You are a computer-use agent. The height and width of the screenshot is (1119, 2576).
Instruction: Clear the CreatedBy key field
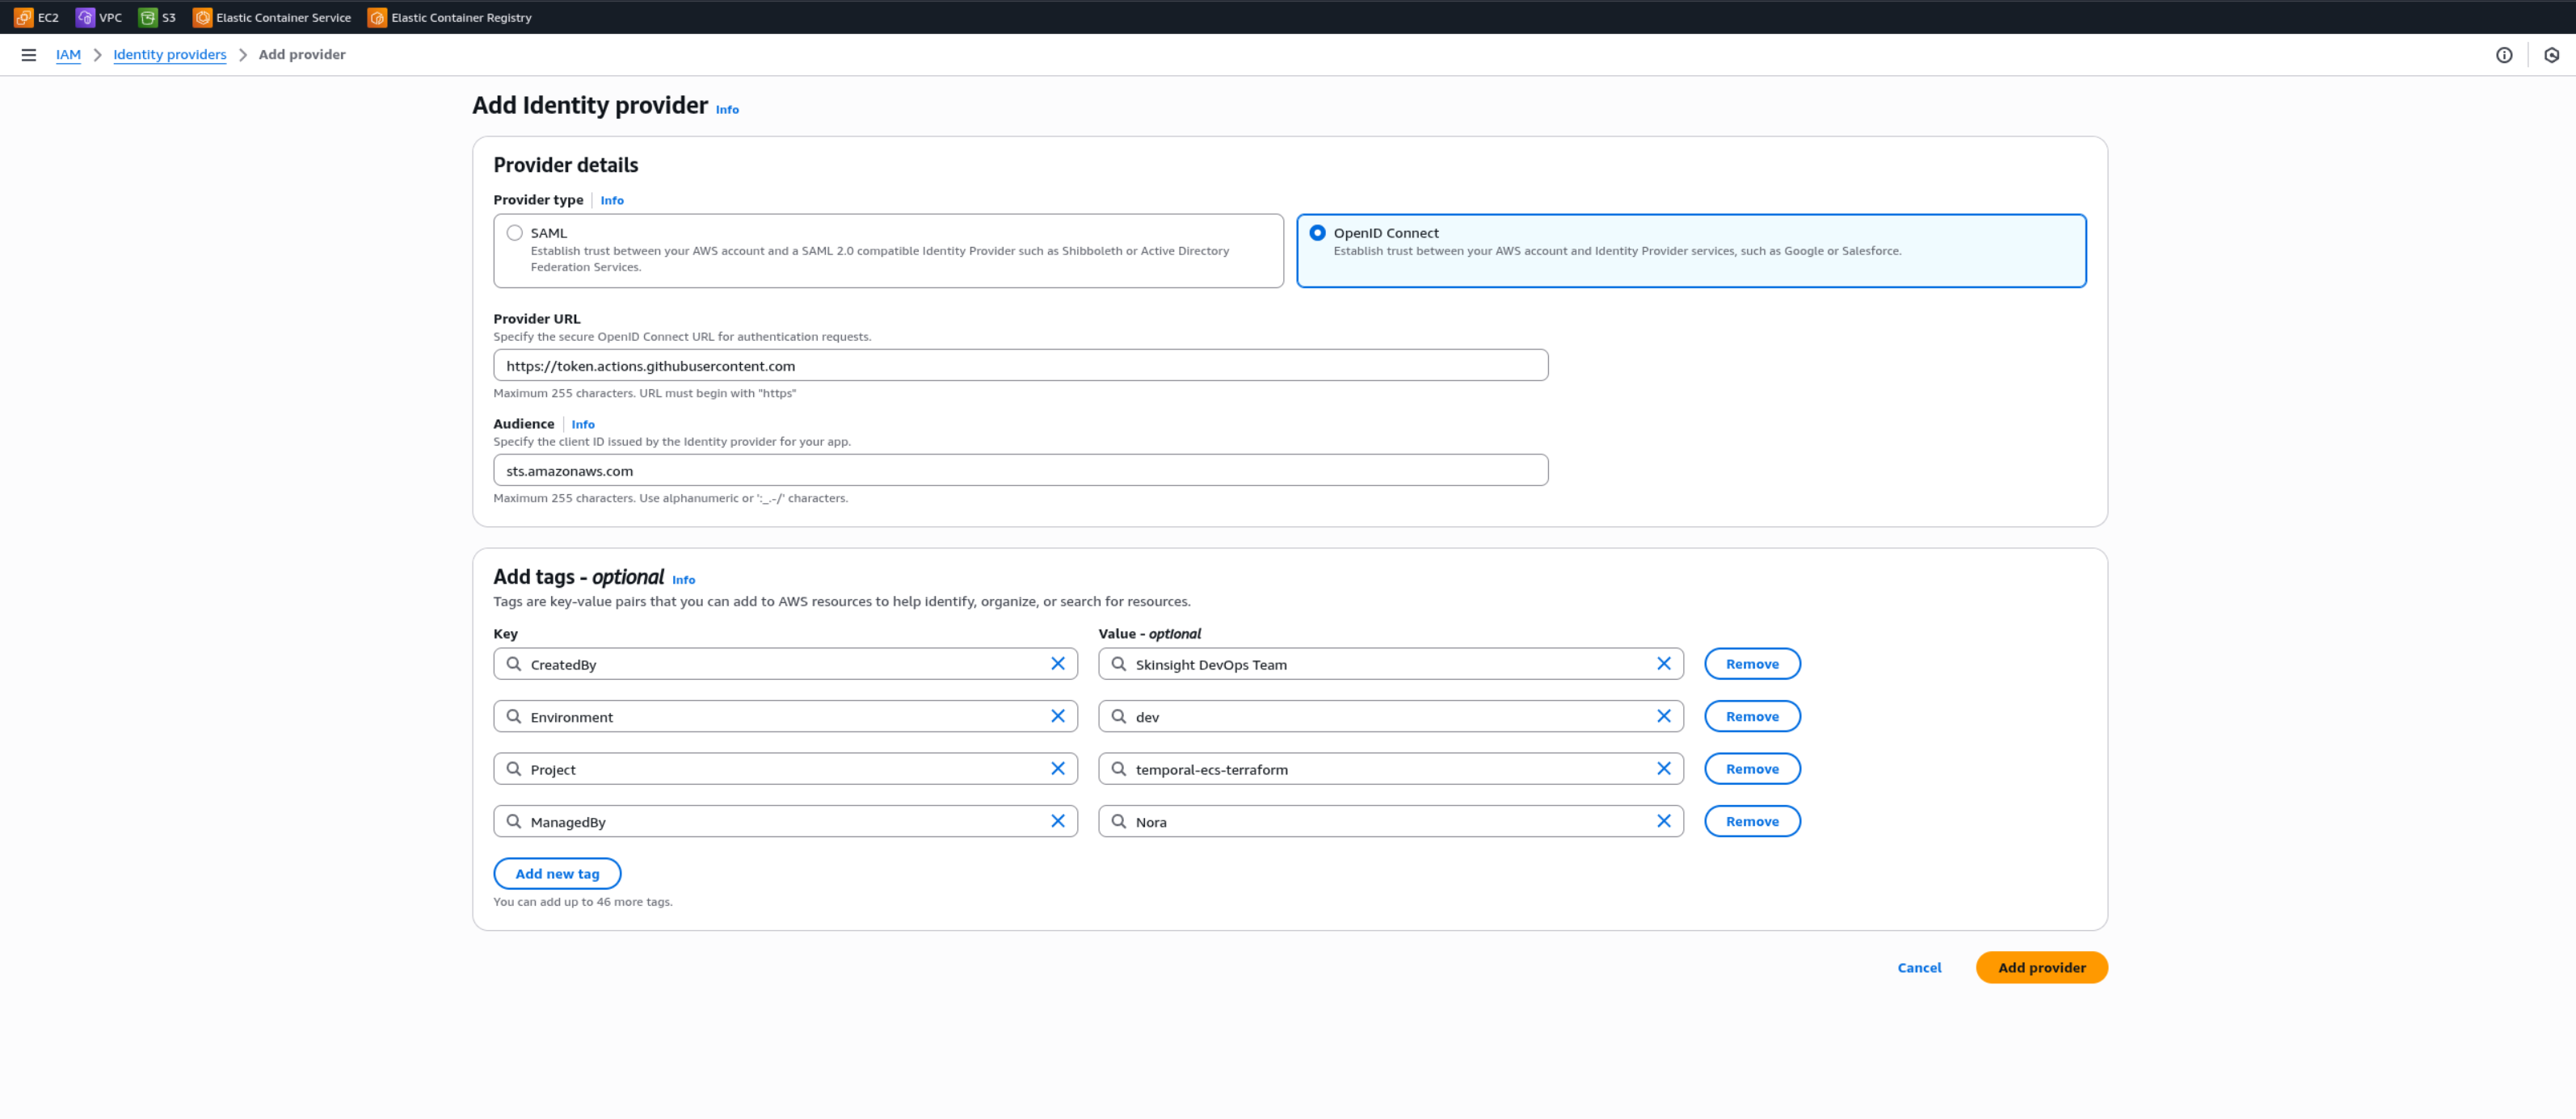point(1057,664)
